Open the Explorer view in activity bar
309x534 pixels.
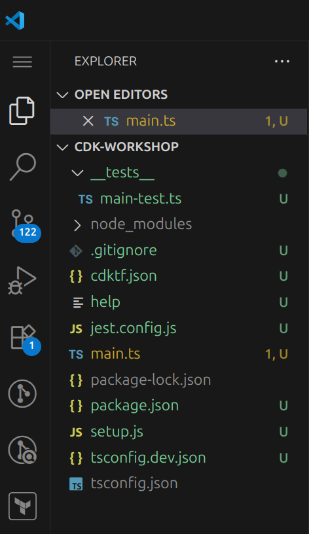click(x=22, y=111)
